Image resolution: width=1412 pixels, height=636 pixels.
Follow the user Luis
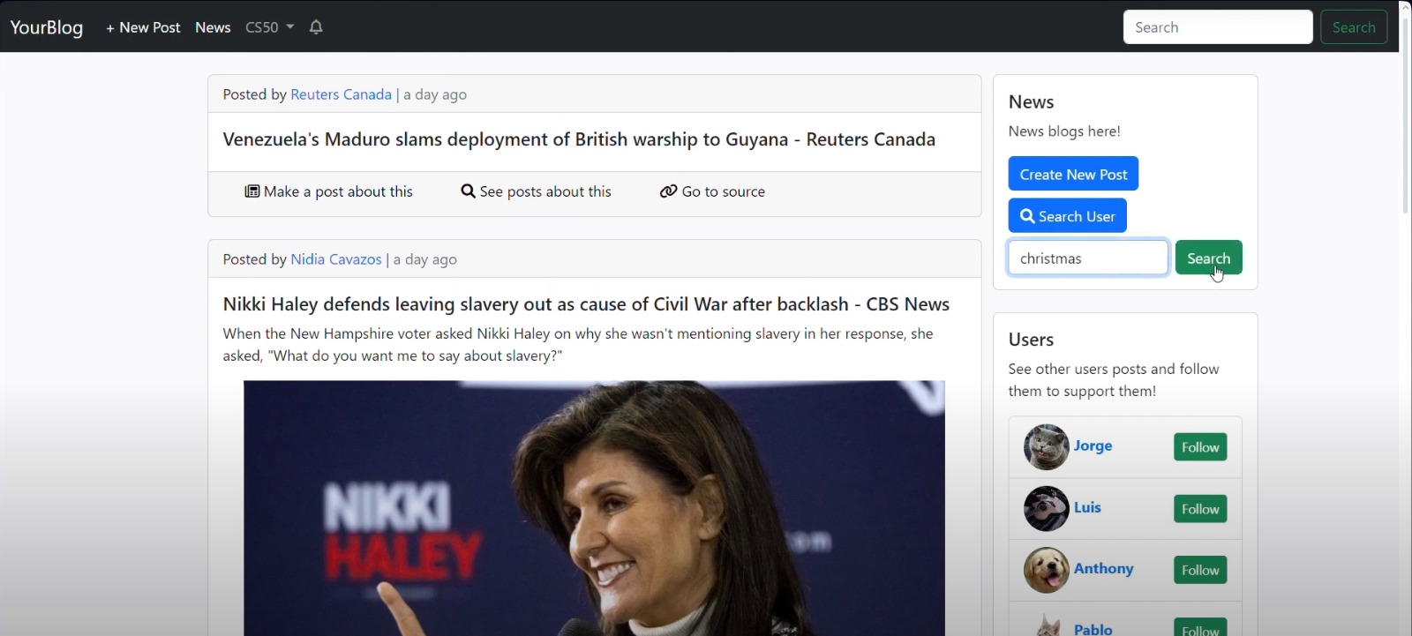tap(1199, 509)
